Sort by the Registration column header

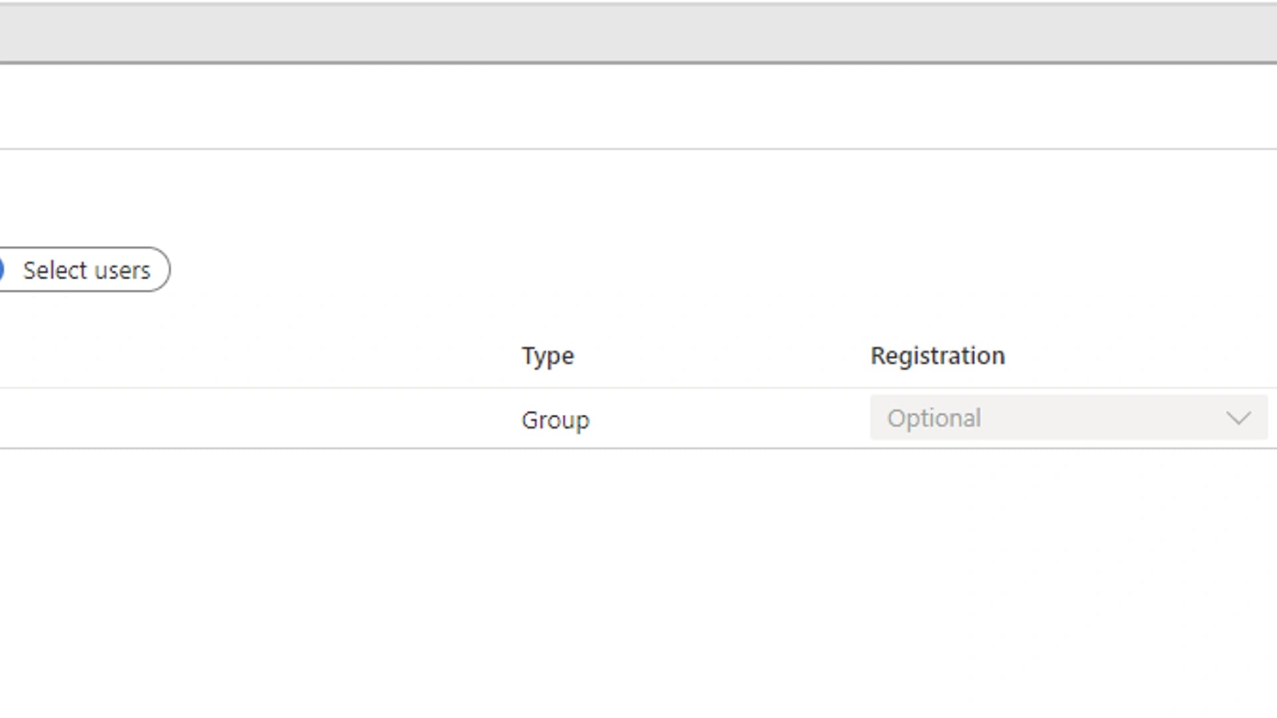937,356
